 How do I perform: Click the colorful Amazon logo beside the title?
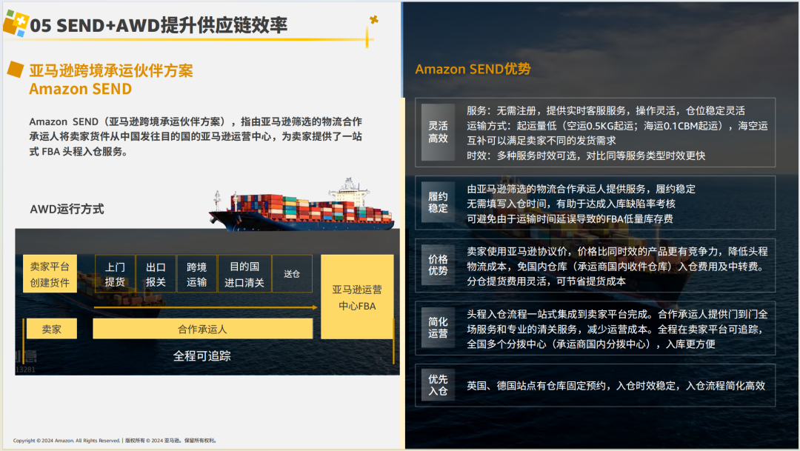(x=16, y=24)
